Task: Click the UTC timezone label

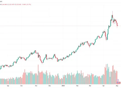Action: coord(1,2)
